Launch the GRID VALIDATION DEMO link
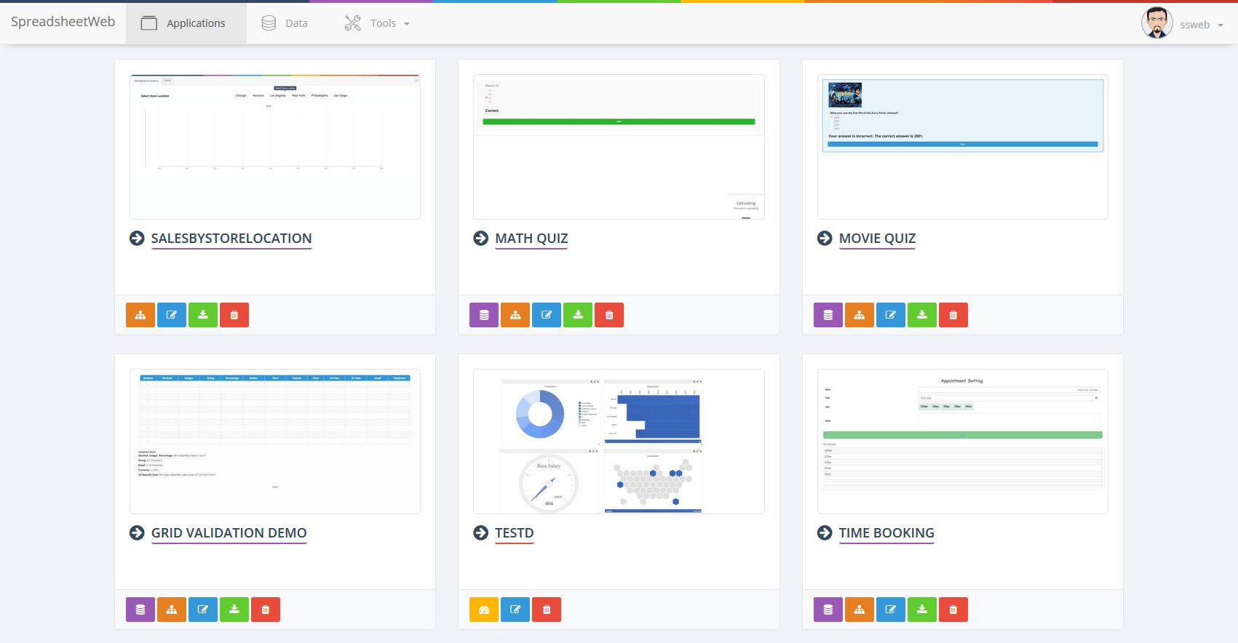 coord(229,533)
